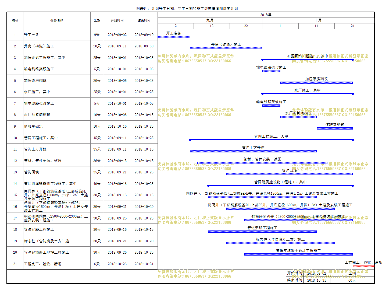Select task 管沟土方开挖 in table row 11

pos(35,149)
